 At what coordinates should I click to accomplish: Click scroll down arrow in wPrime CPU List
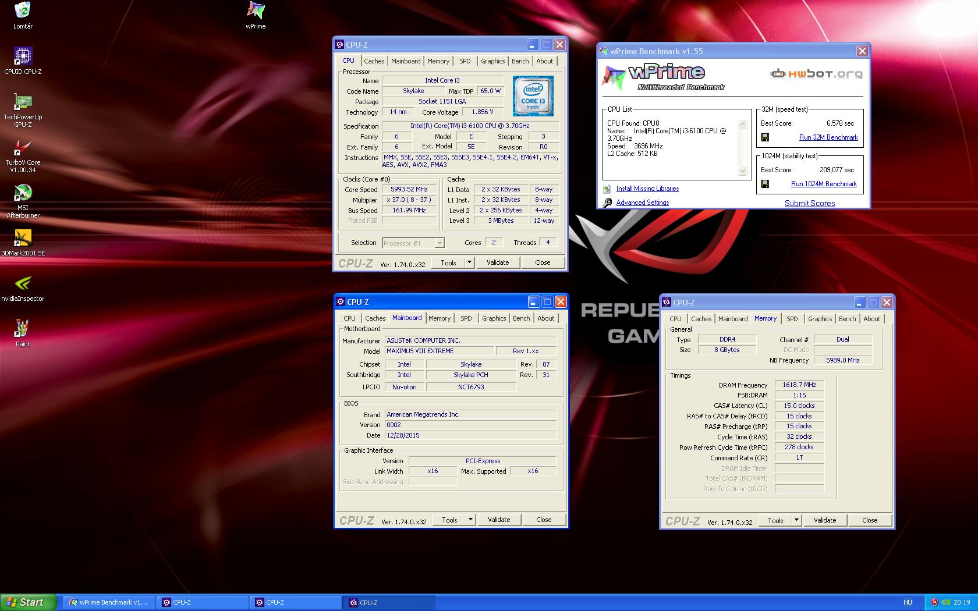point(742,170)
